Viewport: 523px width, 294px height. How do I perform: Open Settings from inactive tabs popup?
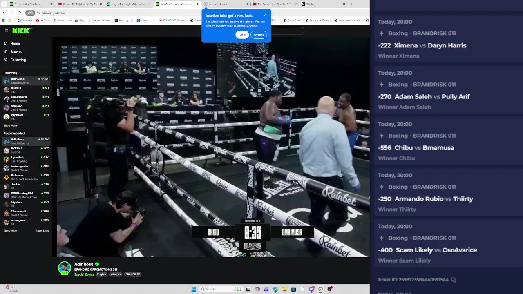[x=259, y=35]
